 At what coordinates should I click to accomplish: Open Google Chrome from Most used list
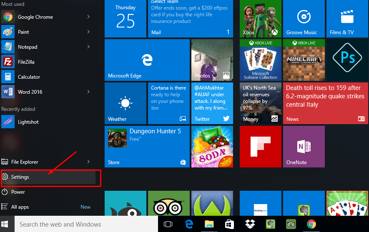point(48,17)
